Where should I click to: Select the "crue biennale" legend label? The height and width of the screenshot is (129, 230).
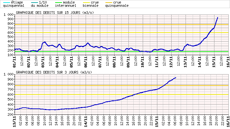click(91, 4)
